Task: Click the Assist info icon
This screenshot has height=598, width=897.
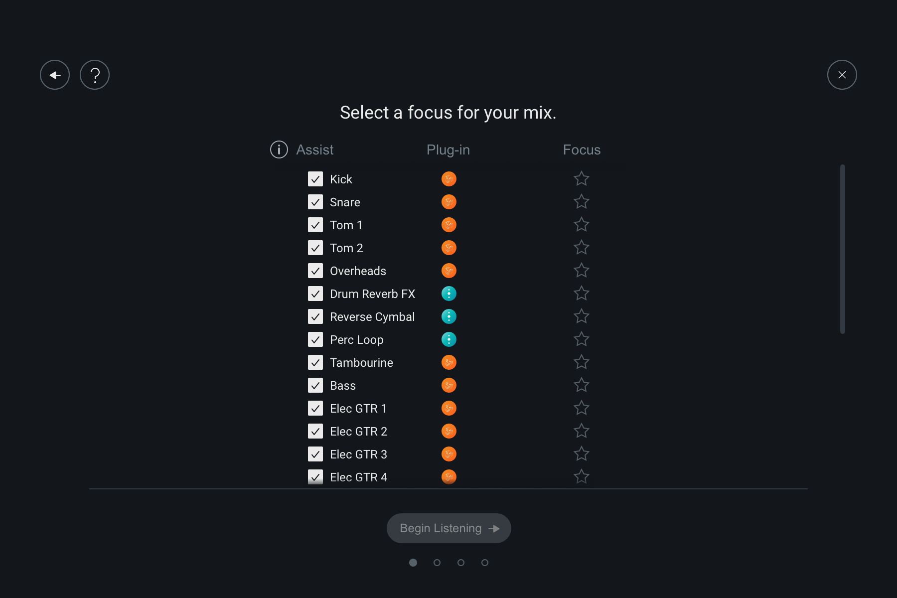Action: 279,149
